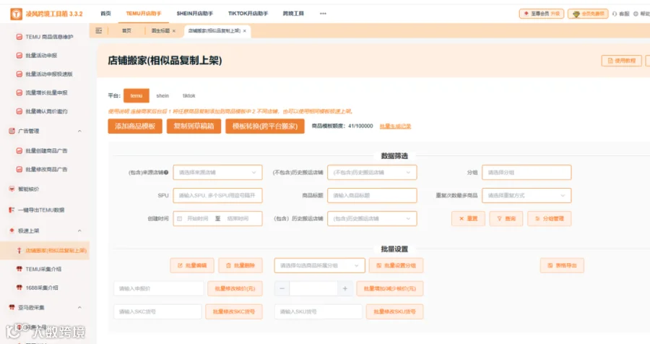Focus the 请输入SKC货号 input field
This screenshot has height=344, width=650.
pos(157,311)
